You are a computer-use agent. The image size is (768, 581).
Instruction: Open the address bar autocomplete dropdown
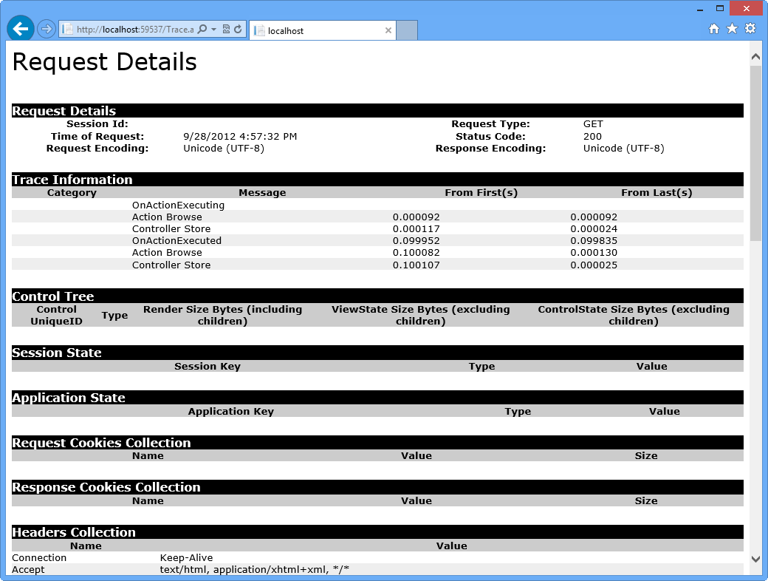click(214, 30)
